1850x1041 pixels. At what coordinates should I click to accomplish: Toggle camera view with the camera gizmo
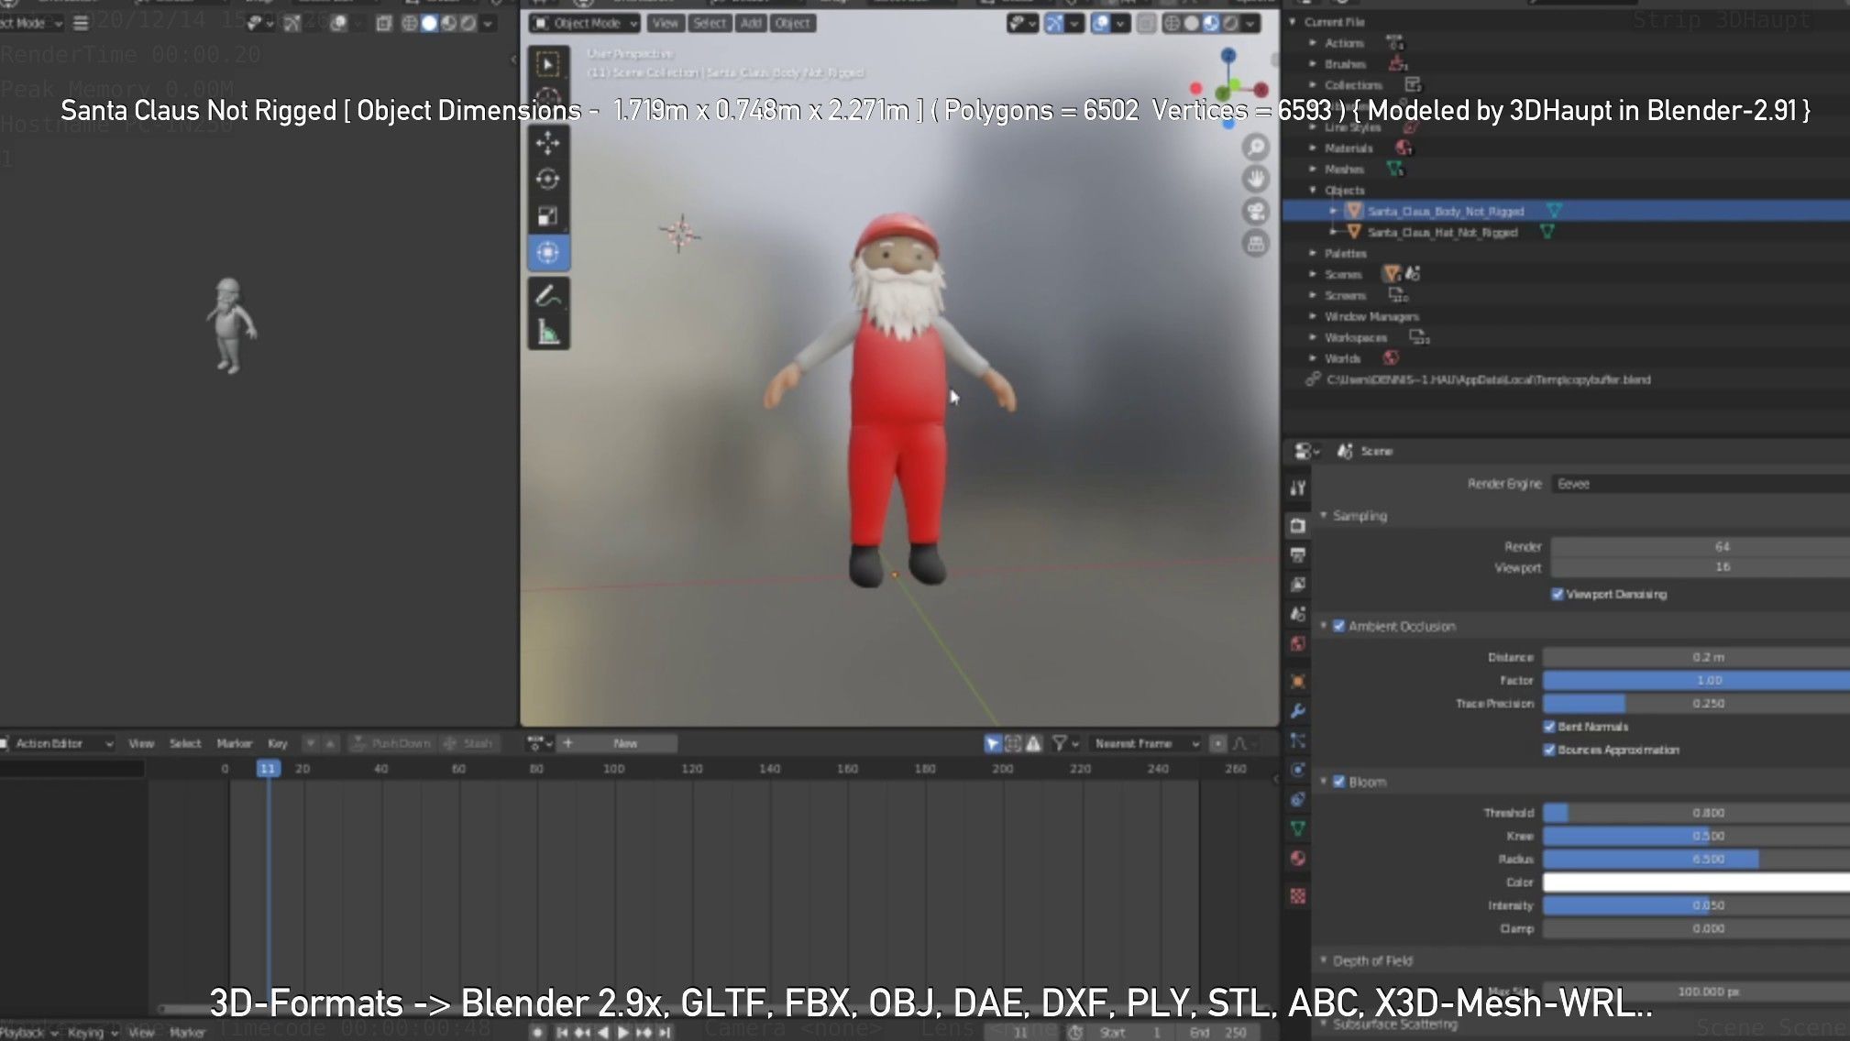[1256, 212]
